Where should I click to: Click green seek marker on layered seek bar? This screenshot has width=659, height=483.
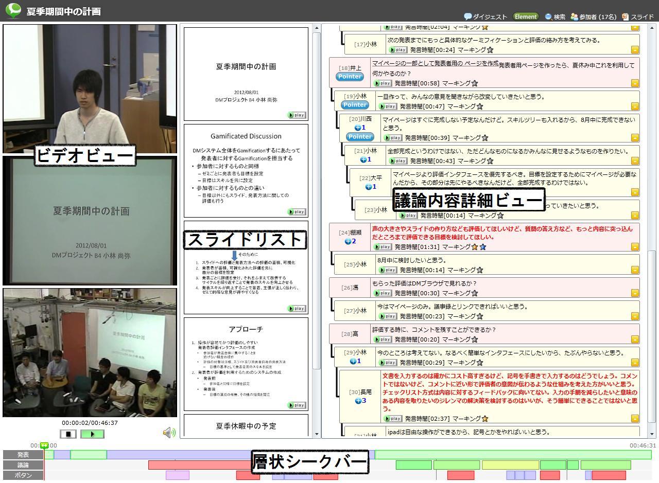(x=45, y=446)
